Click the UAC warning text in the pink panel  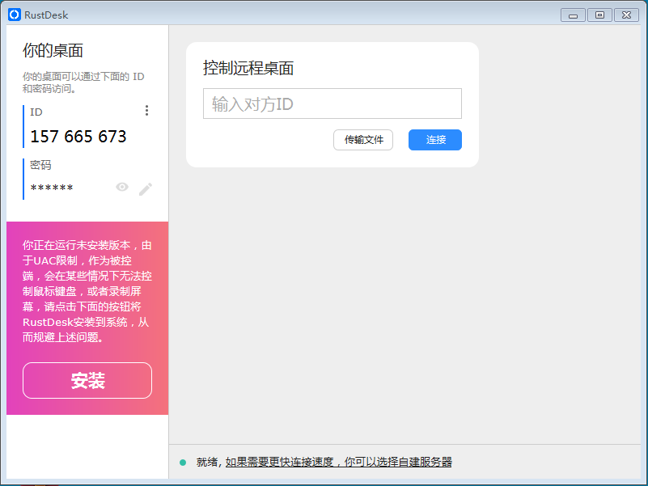87,291
